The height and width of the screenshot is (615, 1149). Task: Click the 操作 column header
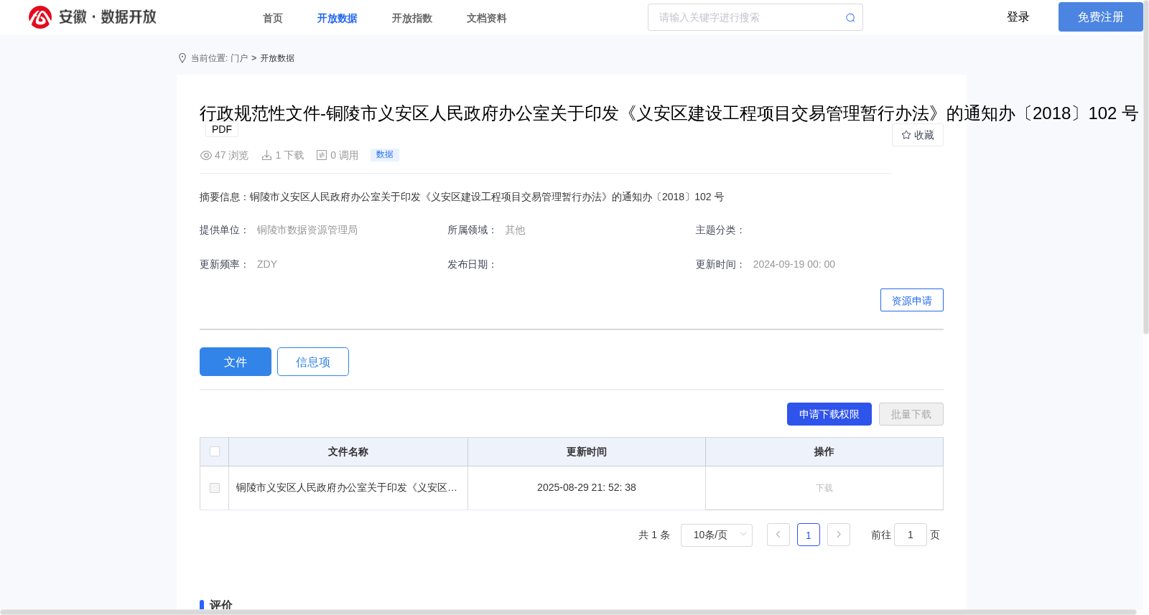(x=824, y=451)
